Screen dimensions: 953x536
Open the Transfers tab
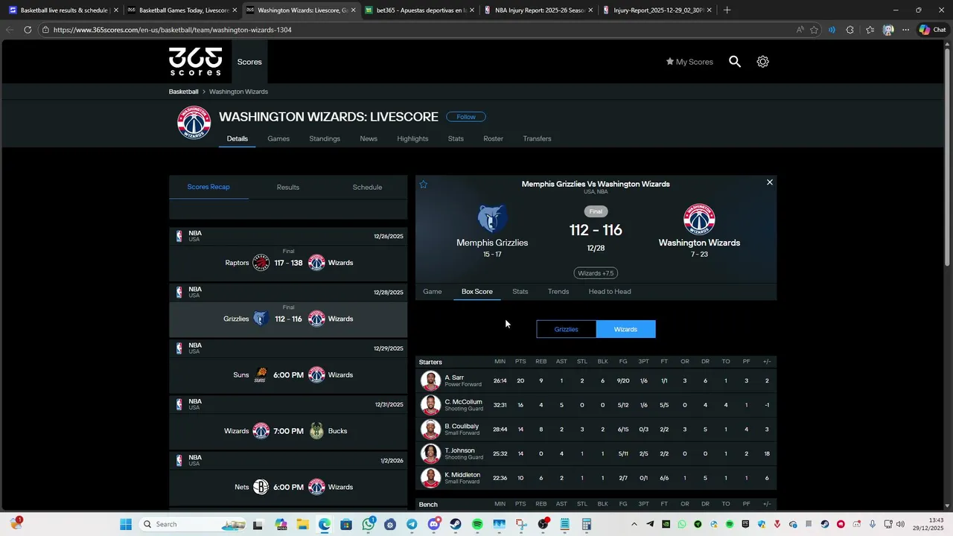(x=537, y=138)
